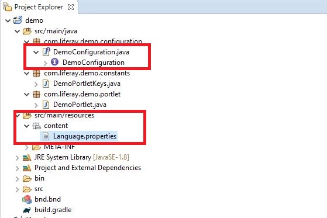The height and width of the screenshot is (218, 327).
Task: Open the bnd.bnd file
Action: (48, 199)
